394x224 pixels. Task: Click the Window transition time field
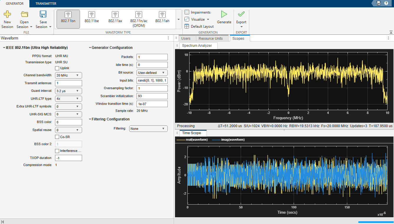(152, 104)
